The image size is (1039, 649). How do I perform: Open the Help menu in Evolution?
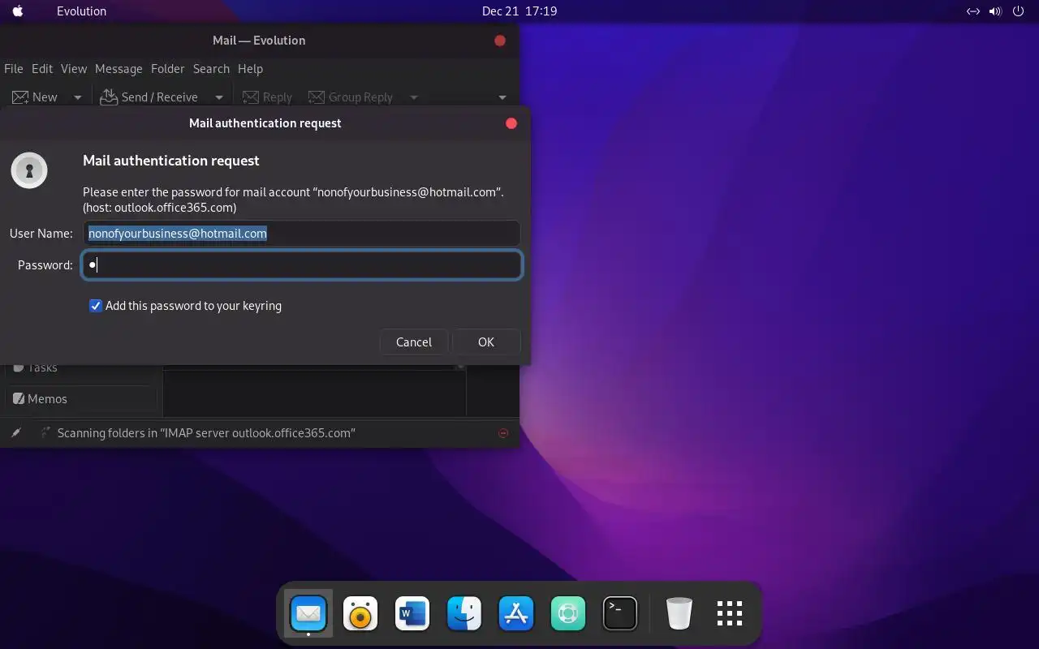(250, 69)
